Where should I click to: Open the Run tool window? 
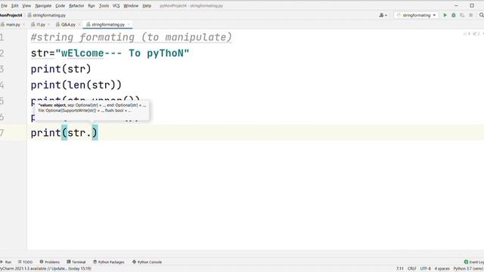[x=6, y=262]
